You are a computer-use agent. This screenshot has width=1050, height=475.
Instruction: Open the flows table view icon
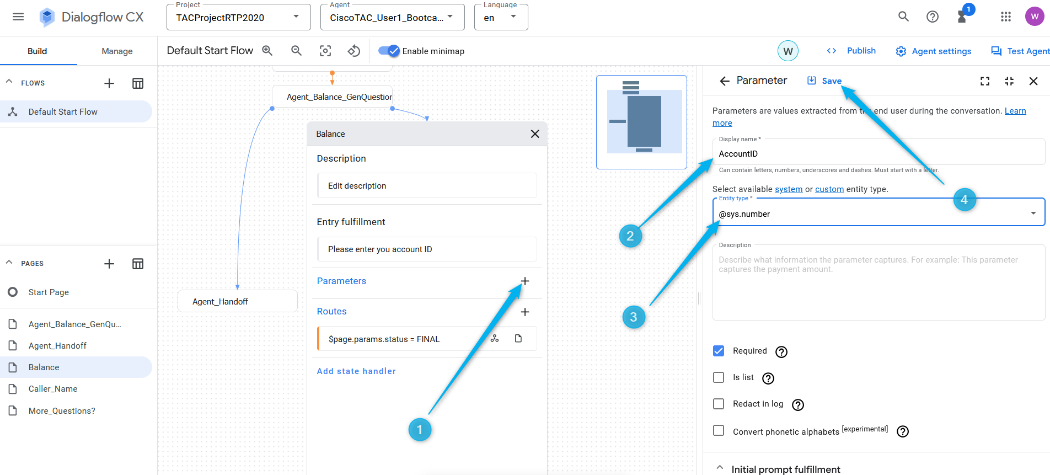[x=138, y=83]
